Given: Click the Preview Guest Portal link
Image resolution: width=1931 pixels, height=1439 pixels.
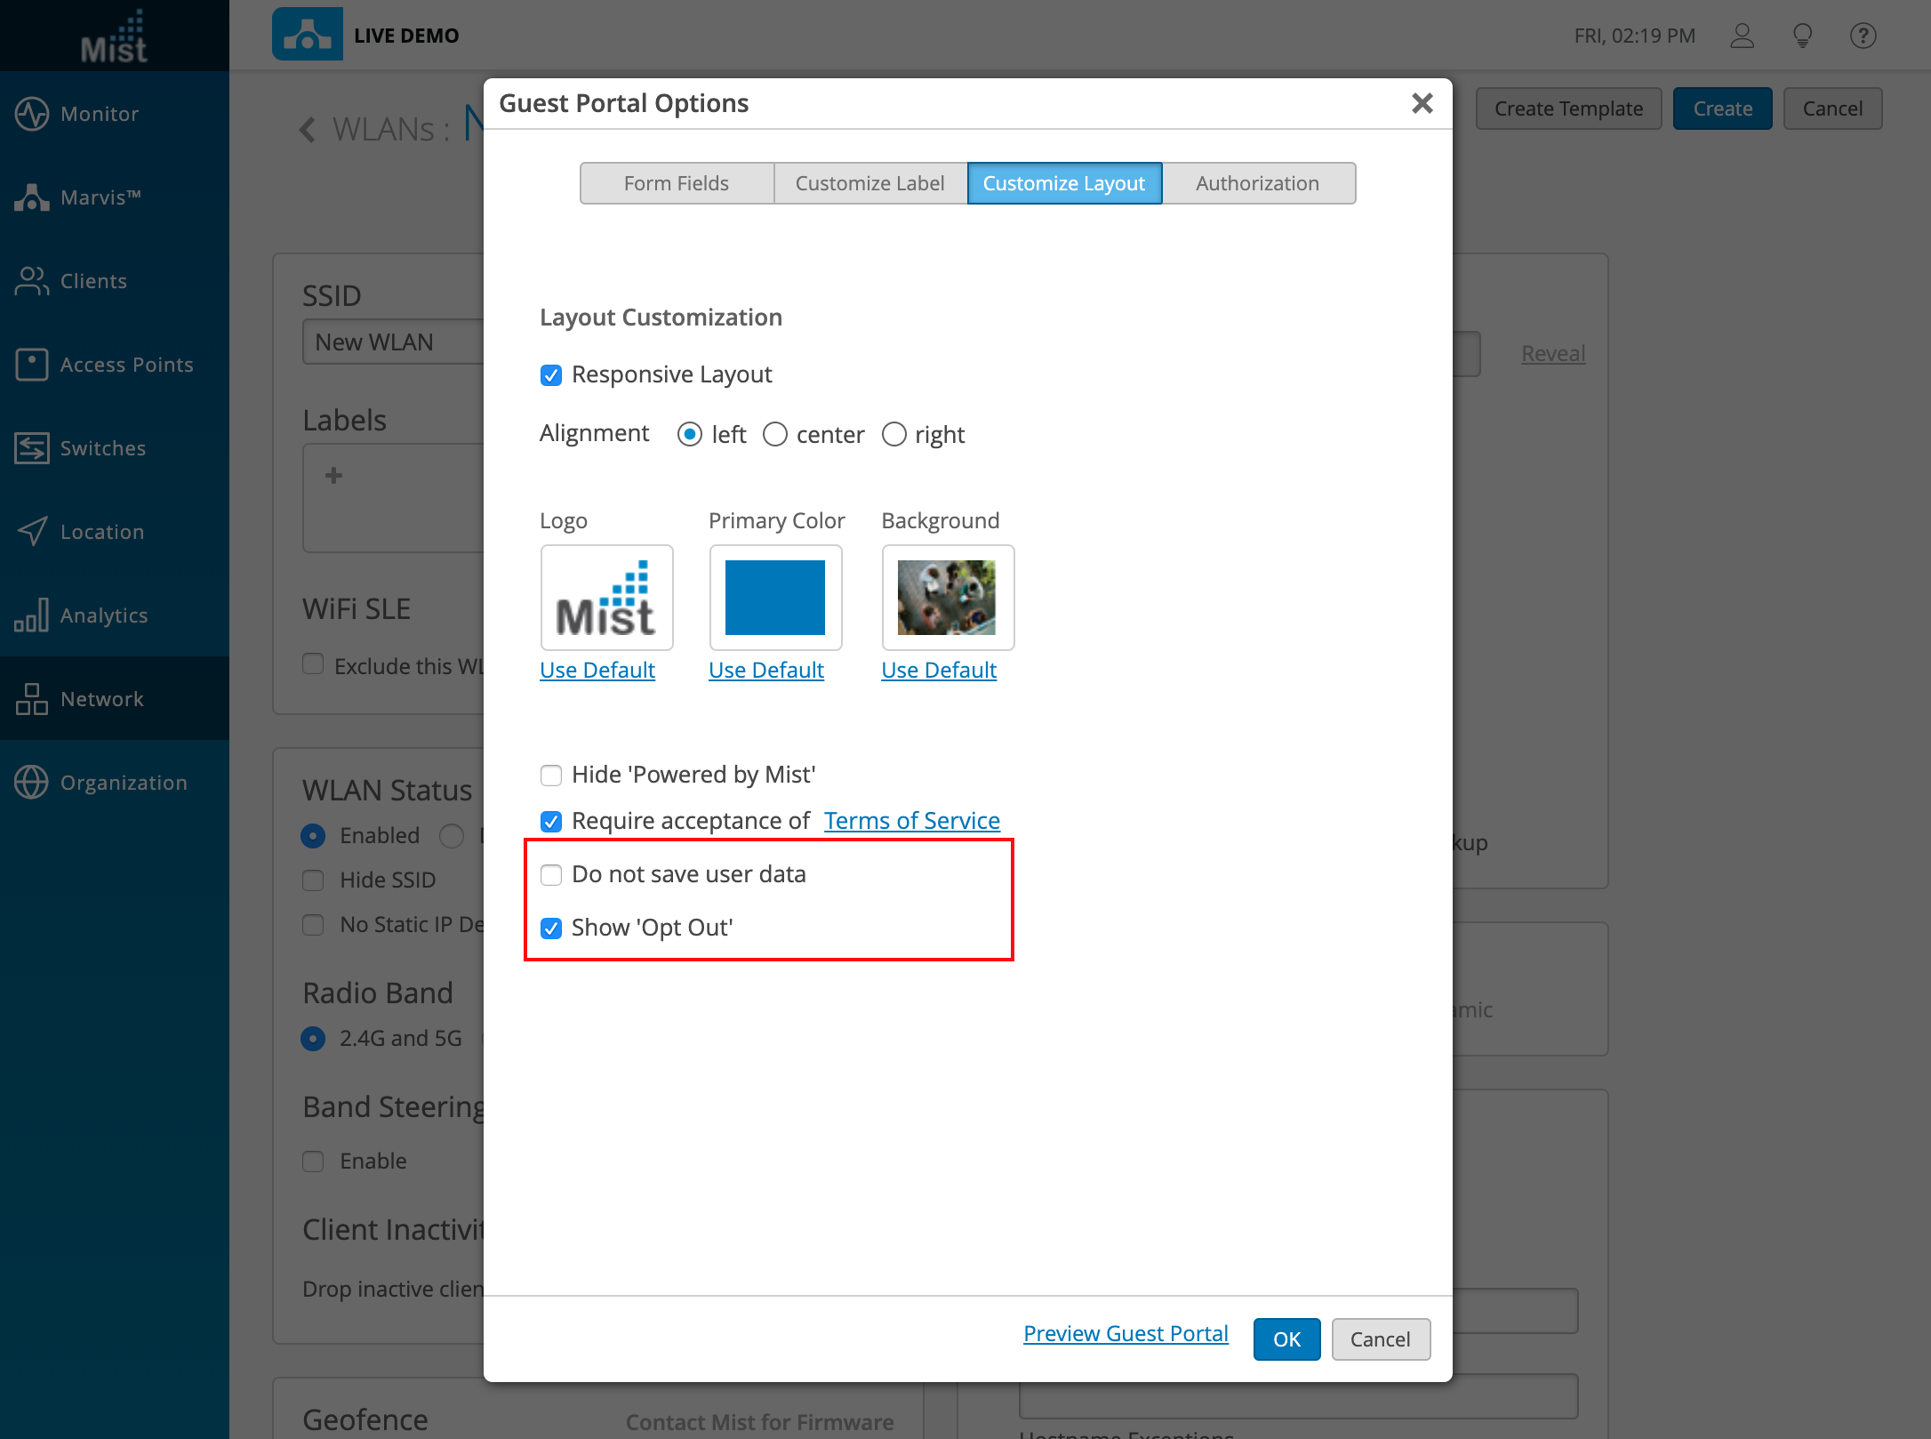Looking at the screenshot, I should [1126, 1333].
